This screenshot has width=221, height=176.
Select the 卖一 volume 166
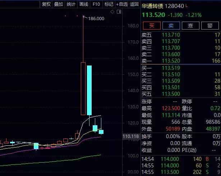216,61
